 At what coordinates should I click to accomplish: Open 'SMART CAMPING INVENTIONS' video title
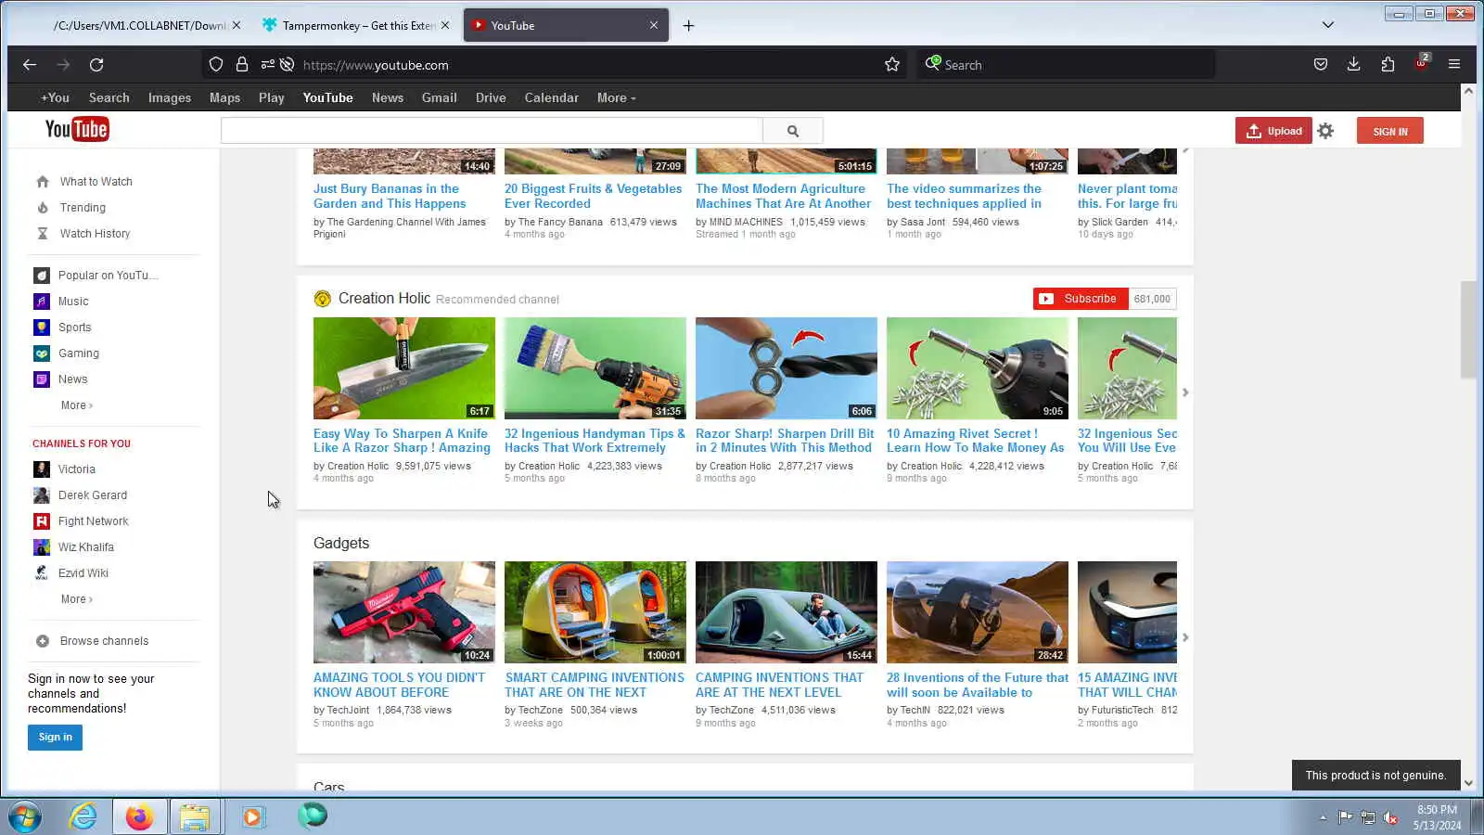(x=595, y=686)
